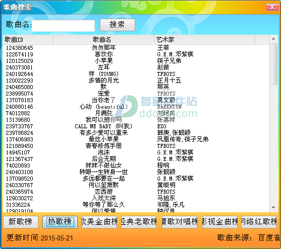The image size is (281, 249).
Task: Sort by the 艺术家 column header
Action: [x=204, y=40]
